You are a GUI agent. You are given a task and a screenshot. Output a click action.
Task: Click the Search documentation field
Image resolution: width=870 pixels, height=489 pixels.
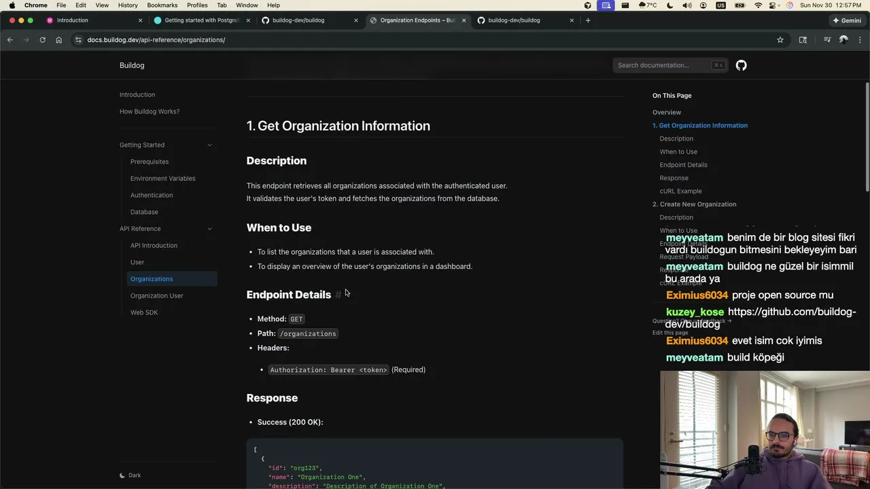[670, 65]
